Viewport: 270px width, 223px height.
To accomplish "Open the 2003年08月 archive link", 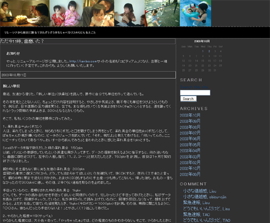I will [x=190, y=127].
